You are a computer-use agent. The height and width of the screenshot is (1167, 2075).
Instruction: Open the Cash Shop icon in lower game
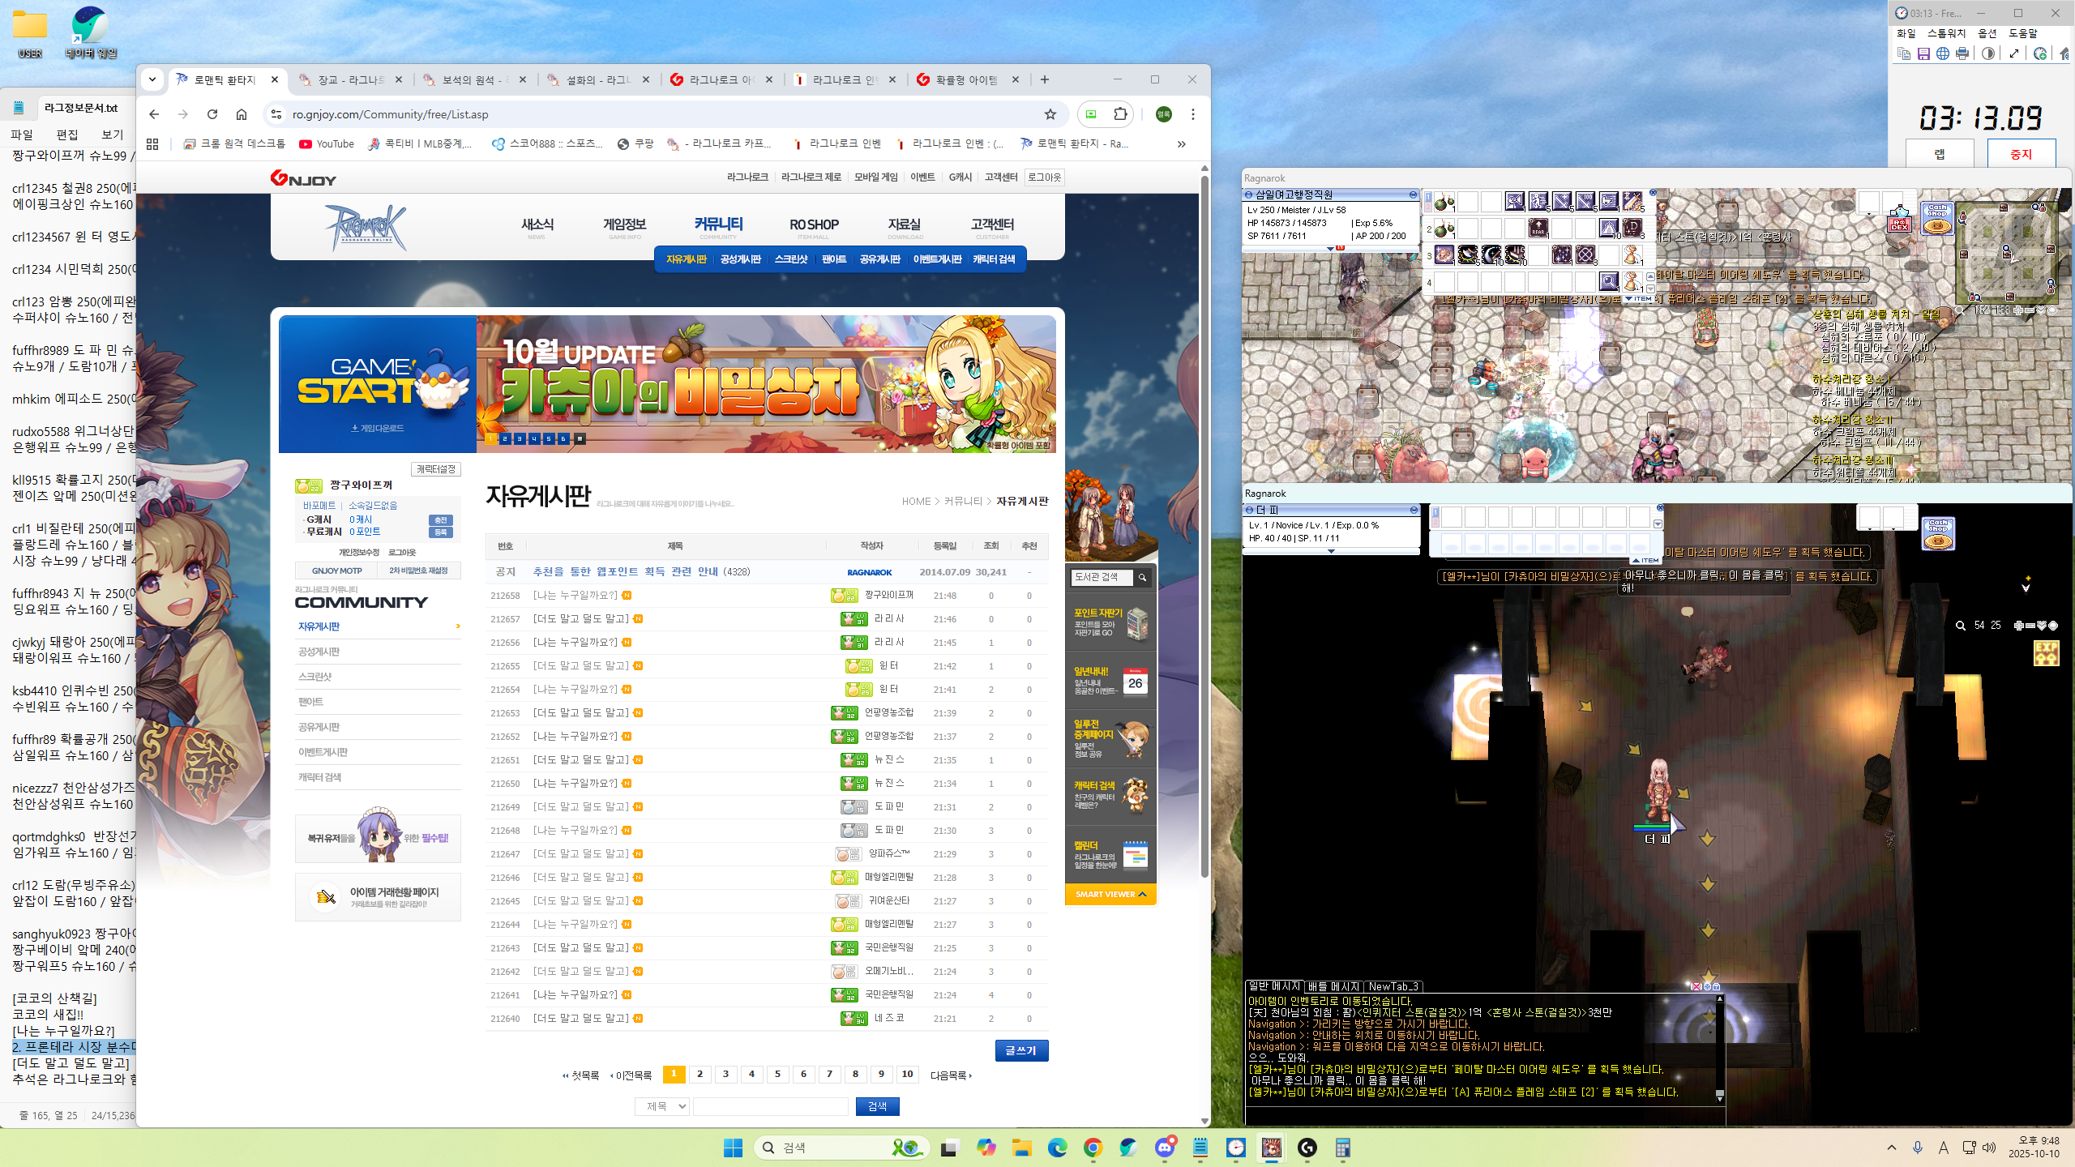coord(1938,534)
